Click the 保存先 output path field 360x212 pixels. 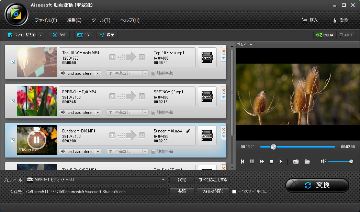click(96, 192)
